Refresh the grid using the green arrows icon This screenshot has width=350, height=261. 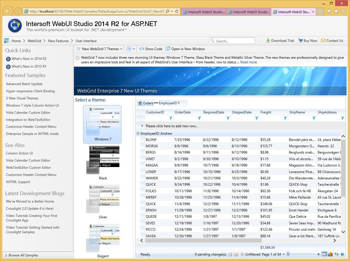tap(336, 254)
